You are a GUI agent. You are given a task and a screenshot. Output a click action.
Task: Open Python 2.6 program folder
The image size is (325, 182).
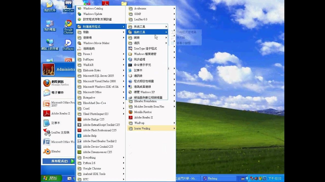point(101,163)
